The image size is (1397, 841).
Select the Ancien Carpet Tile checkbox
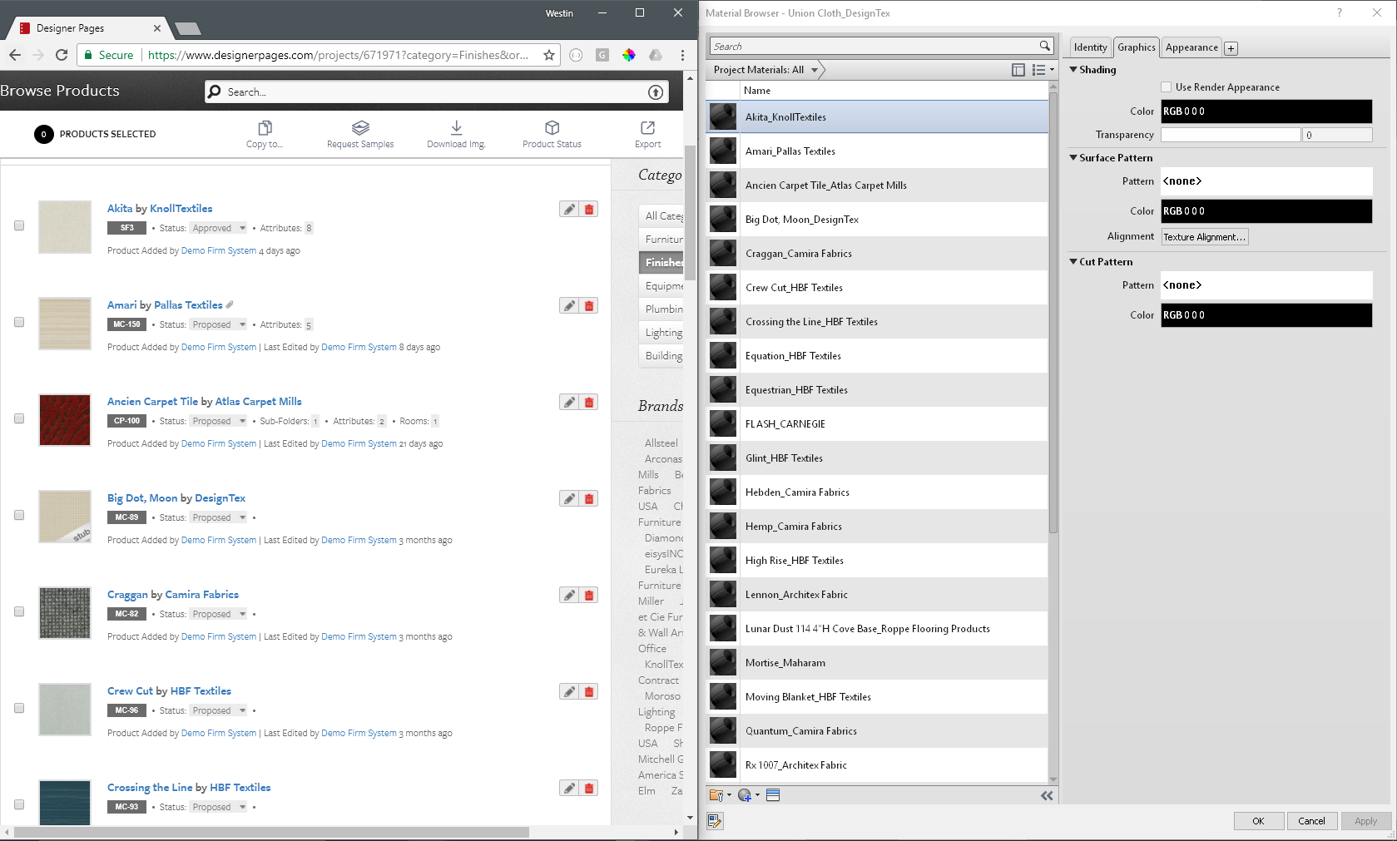click(19, 418)
